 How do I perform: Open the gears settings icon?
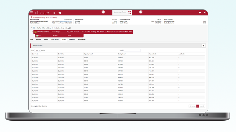pos(60,13)
